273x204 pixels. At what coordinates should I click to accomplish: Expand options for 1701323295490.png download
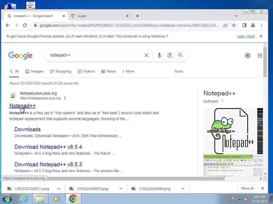point(183,189)
